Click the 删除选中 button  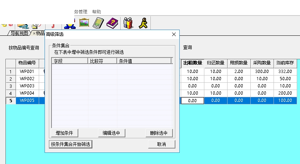[159, 133]
